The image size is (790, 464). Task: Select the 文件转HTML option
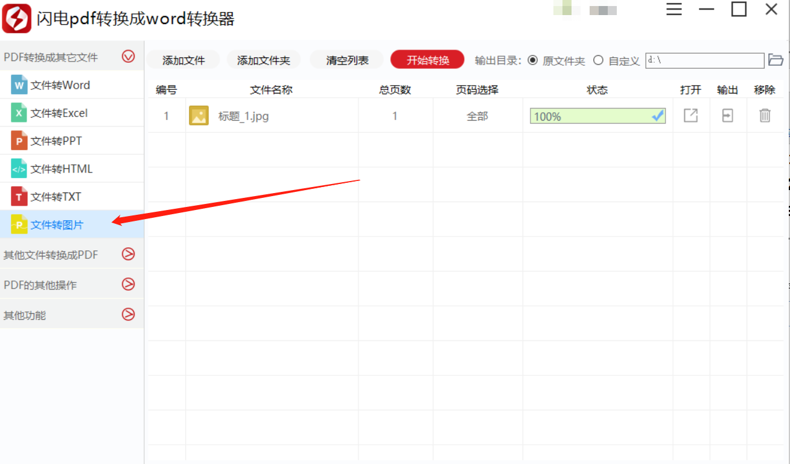pyautogui.click(x=72, y=168)
